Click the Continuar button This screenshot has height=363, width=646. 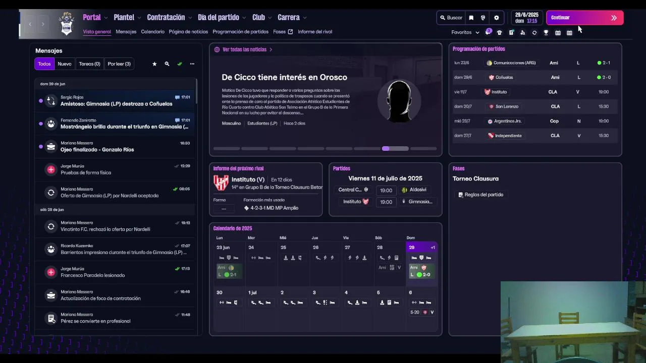pyautogui.click(x=585, y=18)
